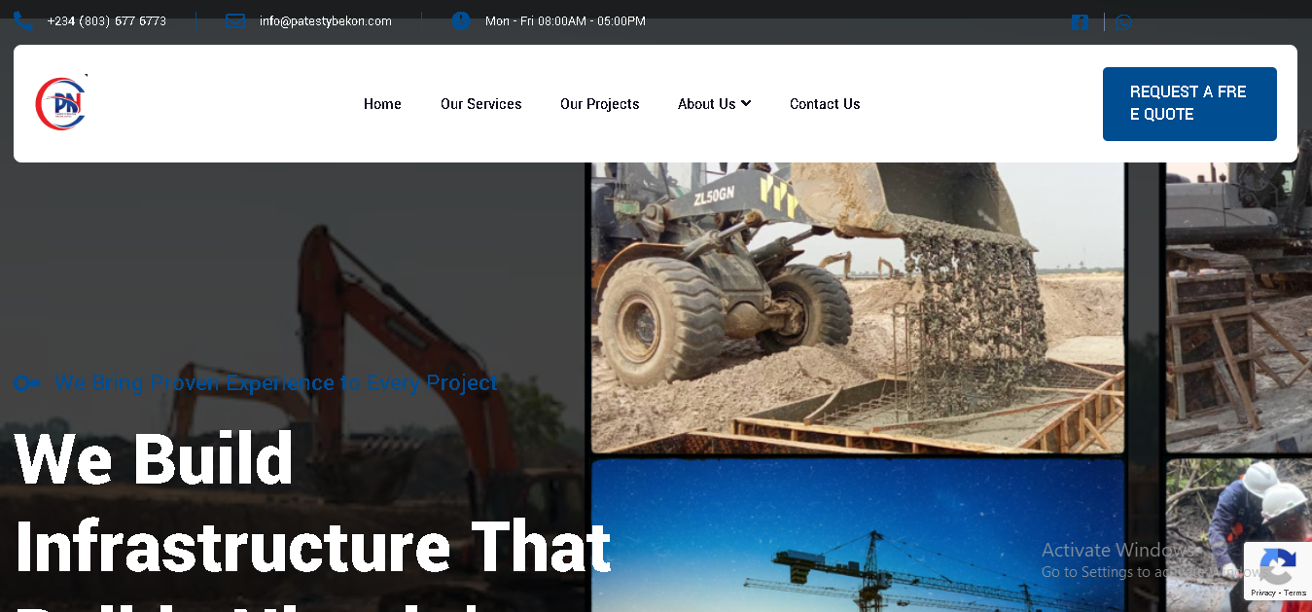Go to the Home menu item
1312x612 pixels.
point(382,104)
